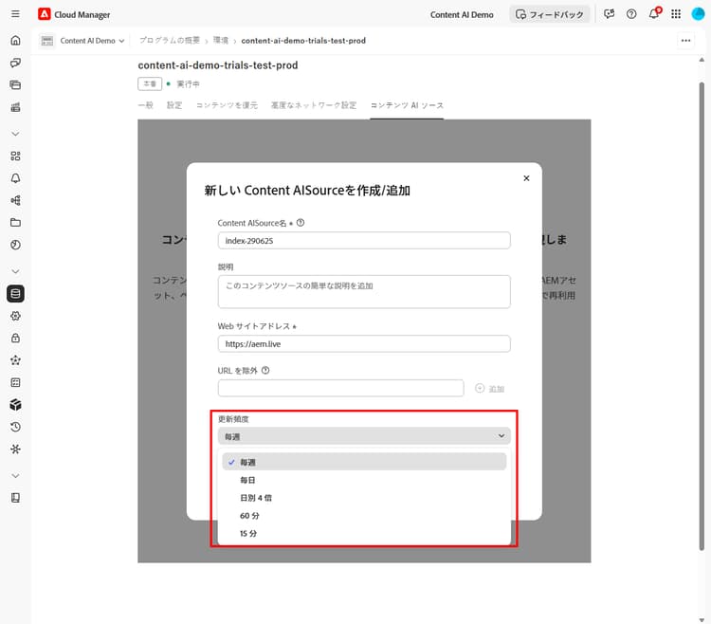The height and width of the screenshot is (624, 711).
Task: Switch to the 一般 tab
Action: (x=145, y=105)
